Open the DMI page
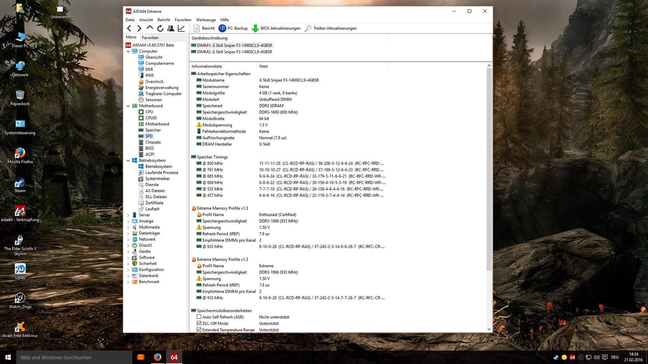This screenshot has width=648, height=364. point(149,69)
